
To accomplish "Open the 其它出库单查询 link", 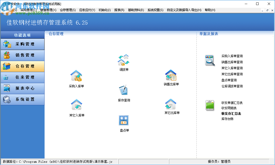I will tap(232, 74).
